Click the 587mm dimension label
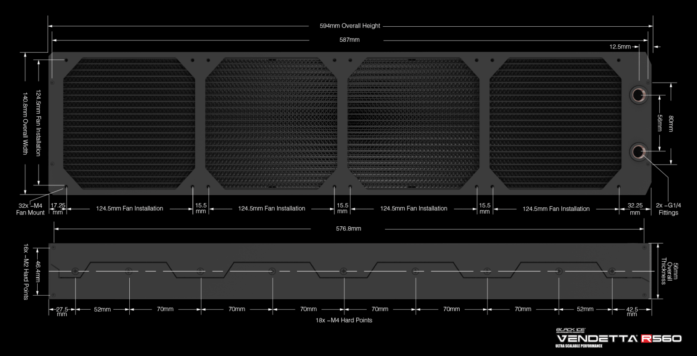 tap(349, 40)
